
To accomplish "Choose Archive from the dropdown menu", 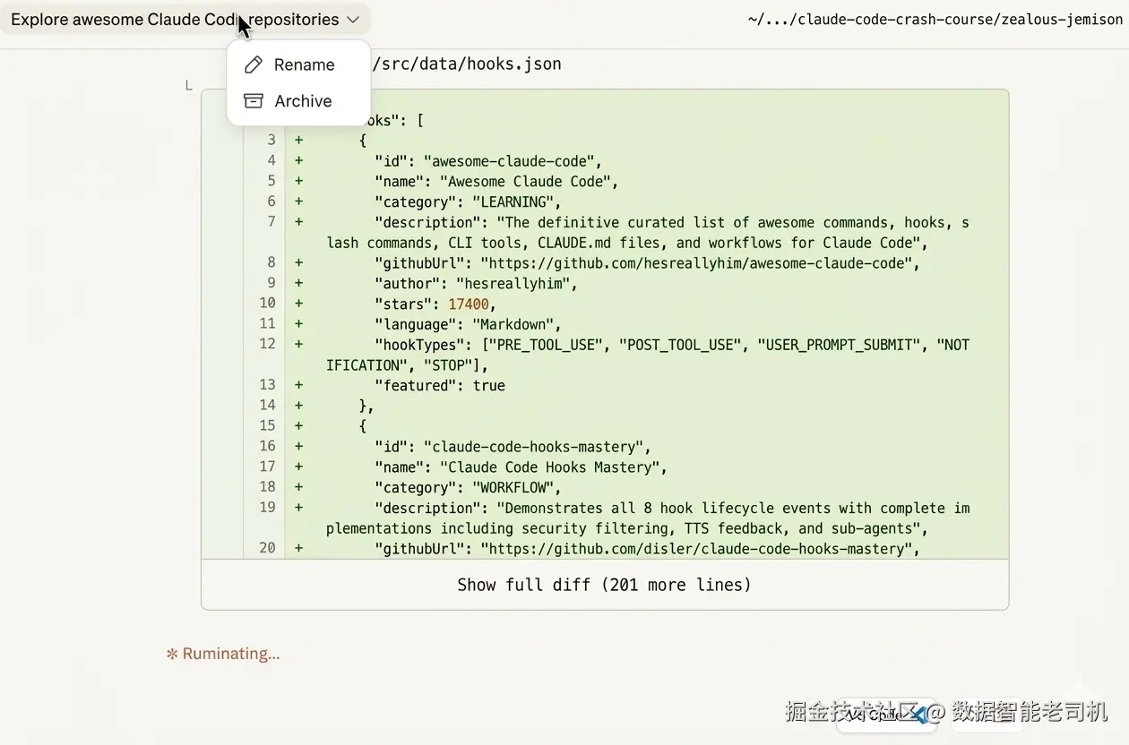I will pos(298,101).
